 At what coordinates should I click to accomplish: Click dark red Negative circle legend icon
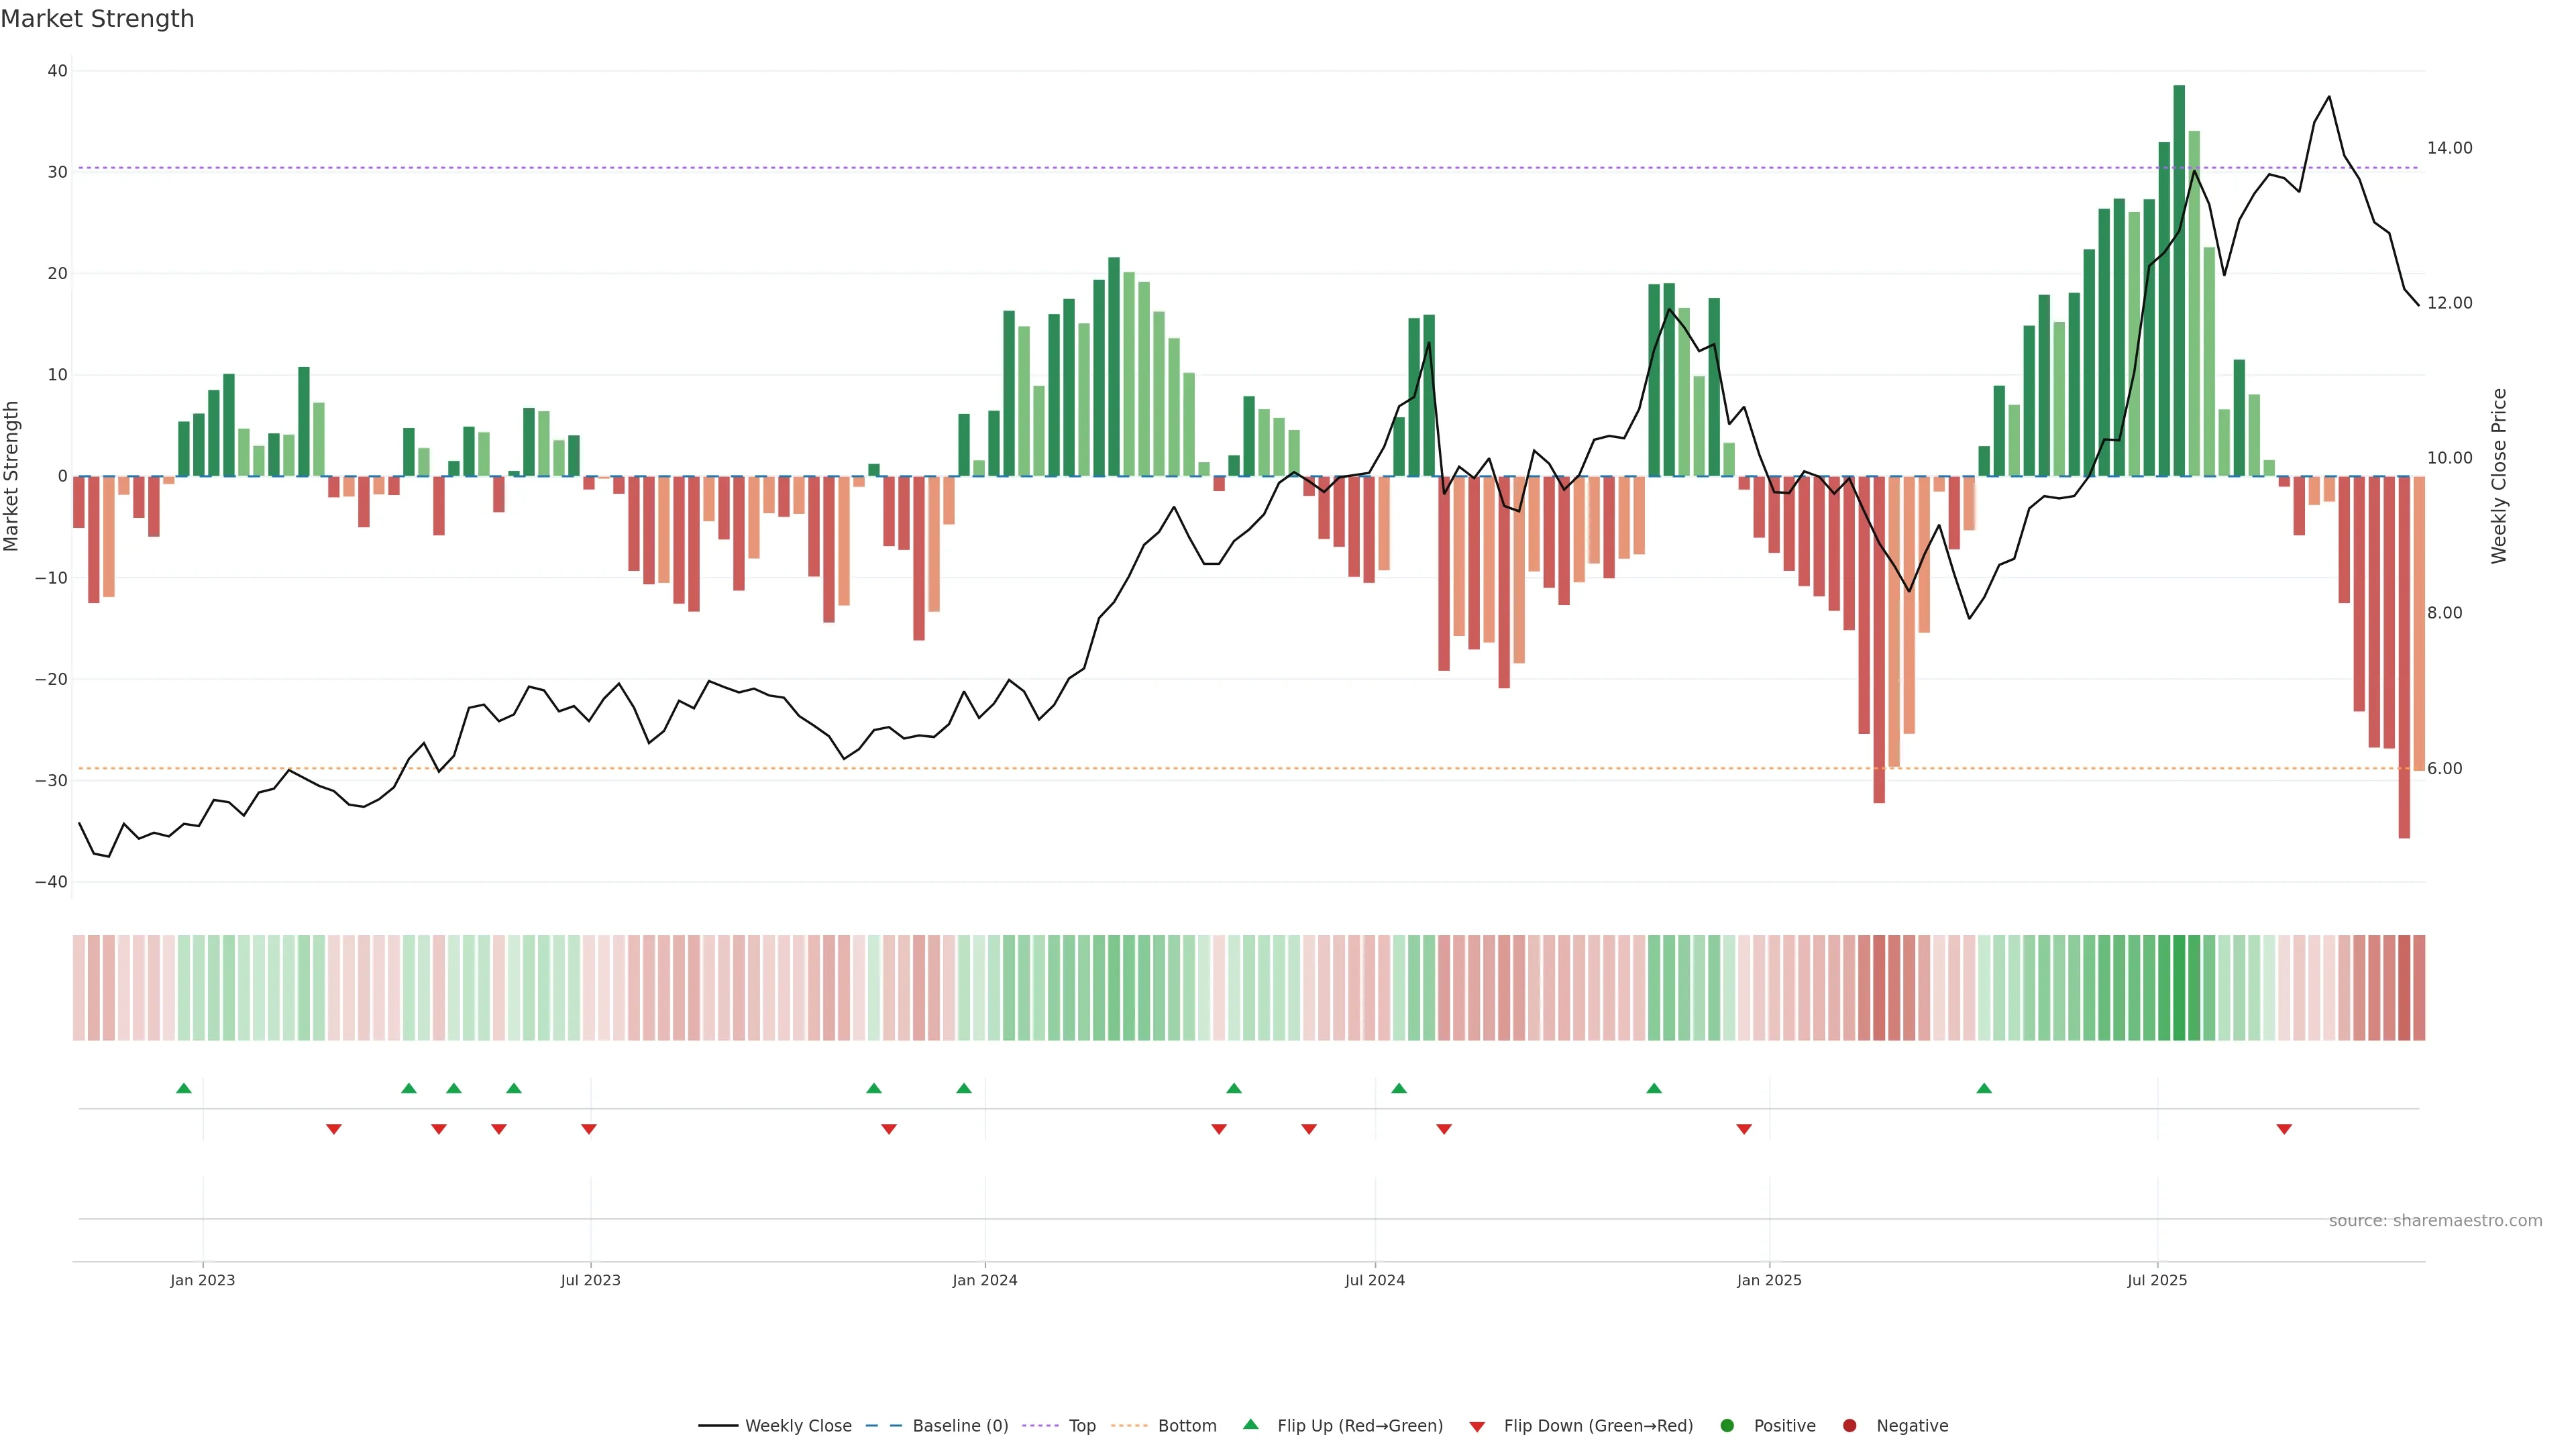1849,1426
